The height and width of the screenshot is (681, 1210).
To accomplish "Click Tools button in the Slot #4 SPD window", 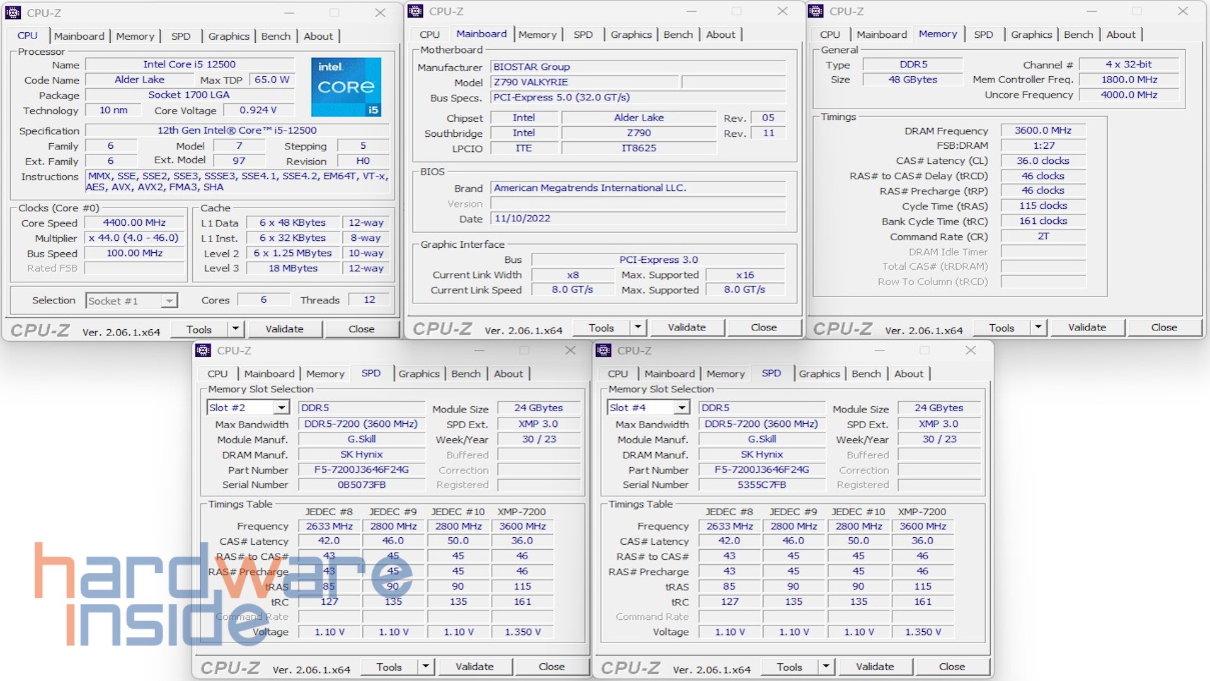I will coord(790,666).
